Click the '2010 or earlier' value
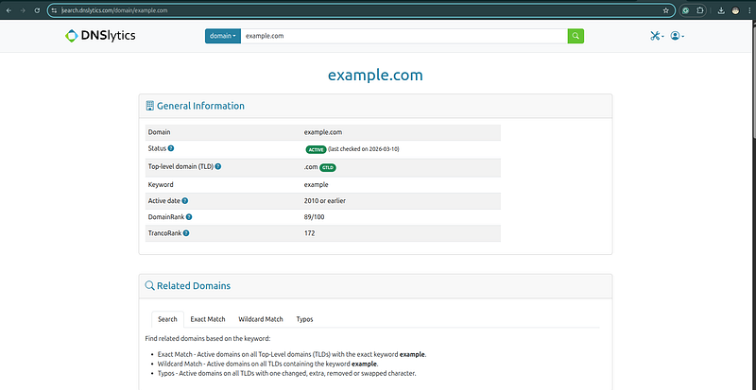Viewport: 756px width, 390px height. pos(325,201)
